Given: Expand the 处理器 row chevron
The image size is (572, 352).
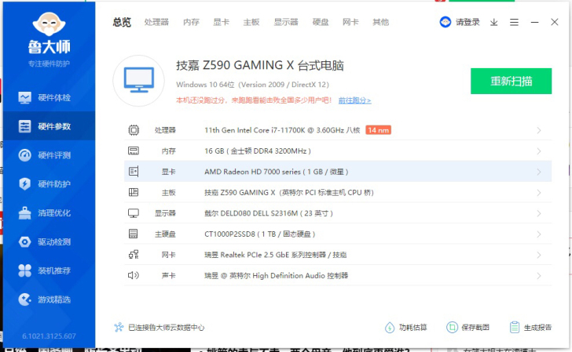Looking at the screenshot, I should [x=539, y=130].
